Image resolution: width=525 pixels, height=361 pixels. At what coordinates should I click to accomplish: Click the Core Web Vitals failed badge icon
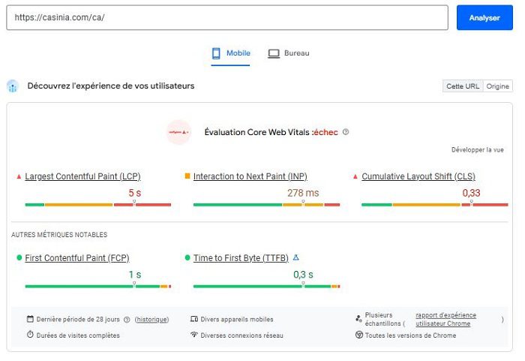(x=178, y=132)
